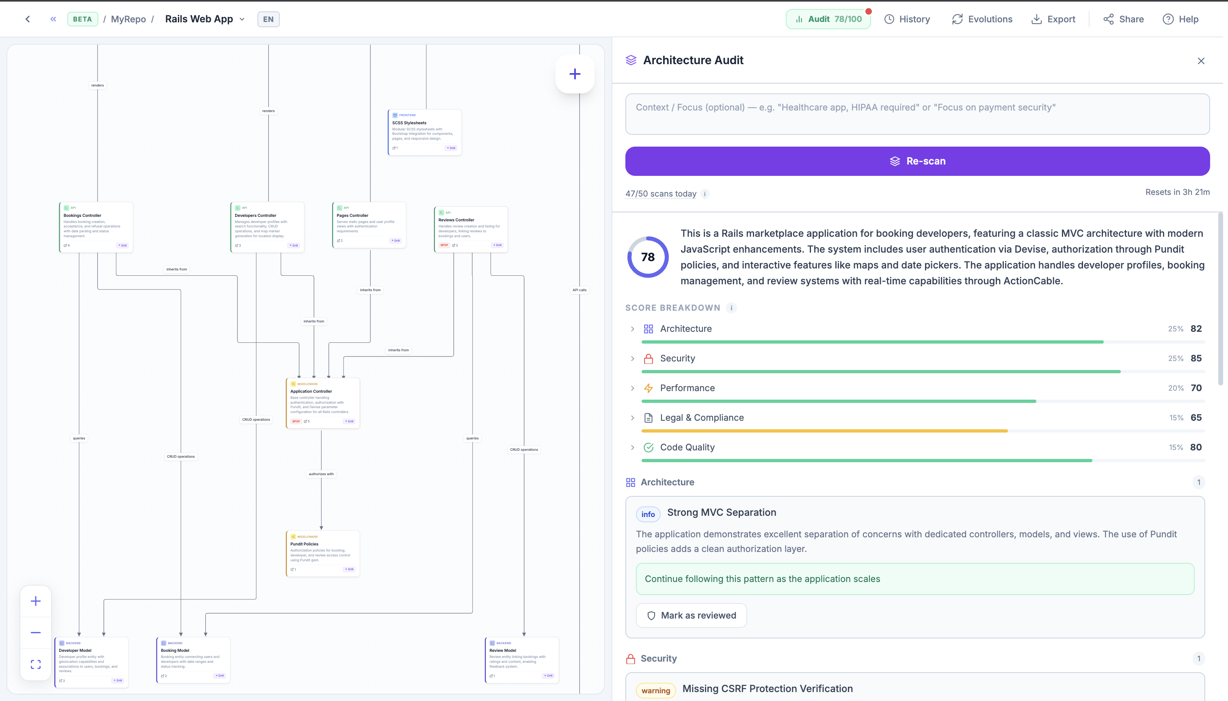The width and height of the screenshot is (1228, 701).
Task: Zoom in on the diagram canvas
Action: pos(36,601)
